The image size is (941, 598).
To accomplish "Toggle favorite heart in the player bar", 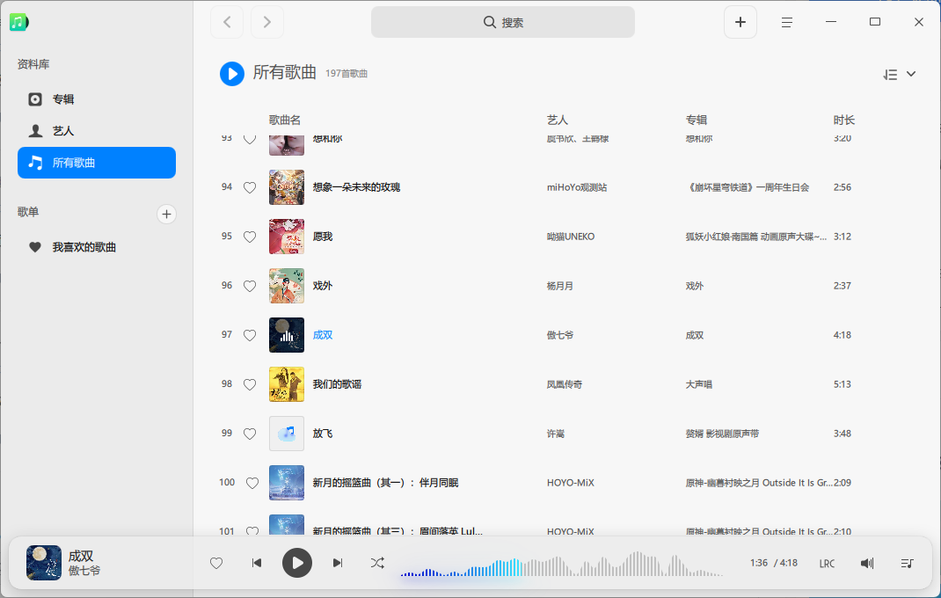I will click(216, 563).
